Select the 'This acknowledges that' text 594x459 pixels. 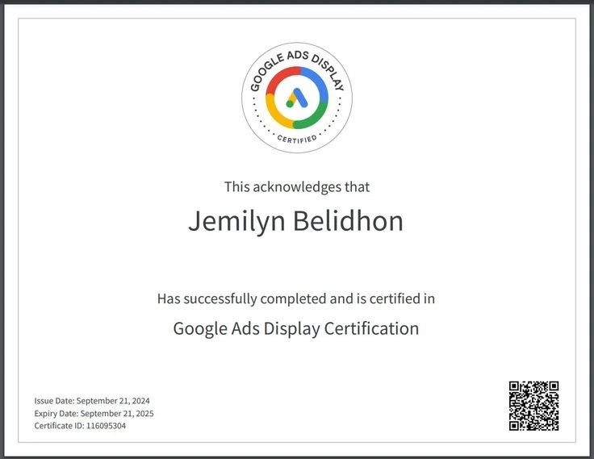click(x=297, y=186)
